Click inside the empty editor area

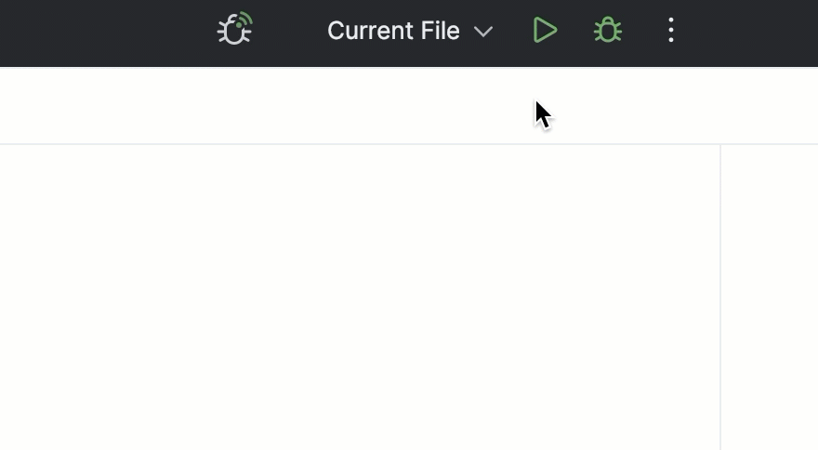(x=360, y=297)
